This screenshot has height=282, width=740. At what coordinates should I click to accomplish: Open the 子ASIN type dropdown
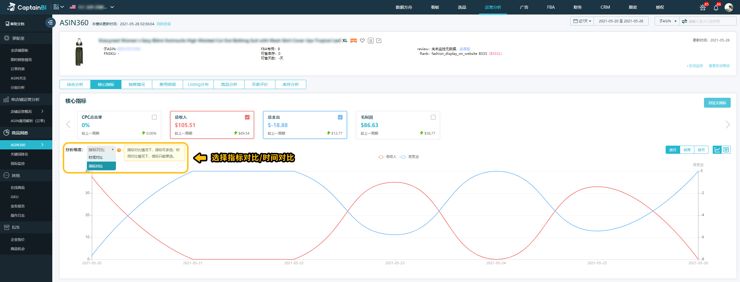coord(667,21)
